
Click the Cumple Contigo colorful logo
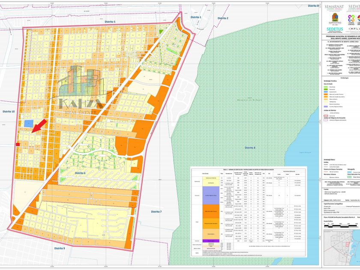click(352, 19)
